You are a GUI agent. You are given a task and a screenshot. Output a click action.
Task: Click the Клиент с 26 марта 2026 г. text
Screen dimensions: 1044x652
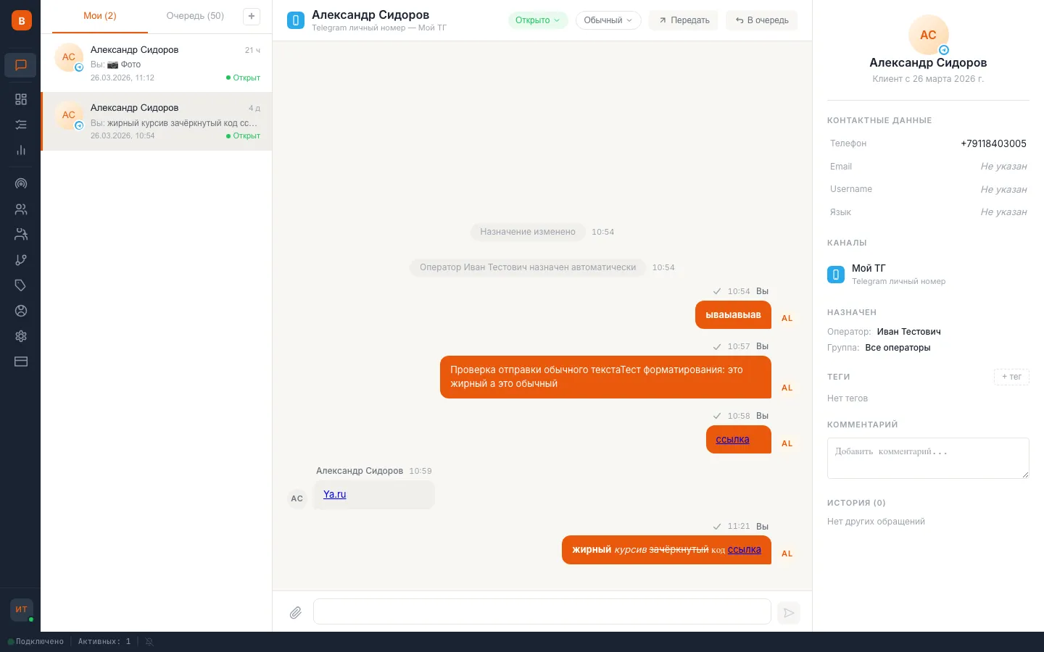point(928,79)
